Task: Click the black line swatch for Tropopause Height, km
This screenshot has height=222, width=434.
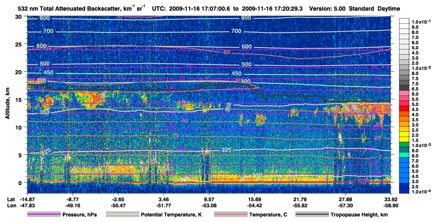Action: 312,215
